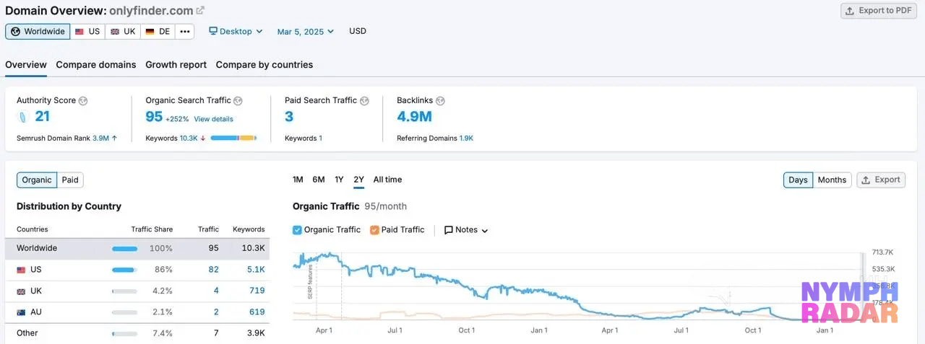Screen dimensions: 925x344
Task: Click the Organic Search Traffic info icon
Action: 238,101
